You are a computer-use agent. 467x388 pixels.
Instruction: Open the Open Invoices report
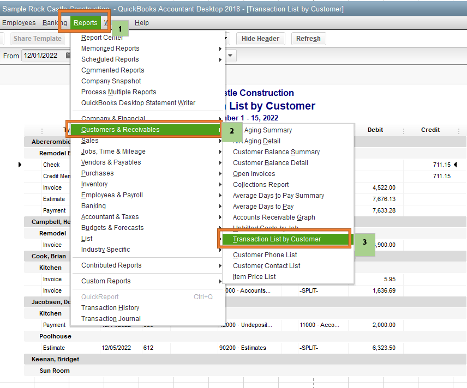(x=288, y=174)
